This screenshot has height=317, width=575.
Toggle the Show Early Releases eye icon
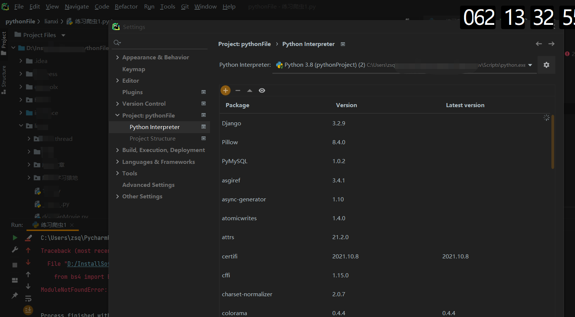point(262,90)
